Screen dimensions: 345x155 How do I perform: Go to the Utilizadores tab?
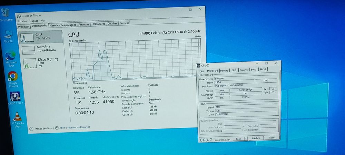click(x=98, y=24)
